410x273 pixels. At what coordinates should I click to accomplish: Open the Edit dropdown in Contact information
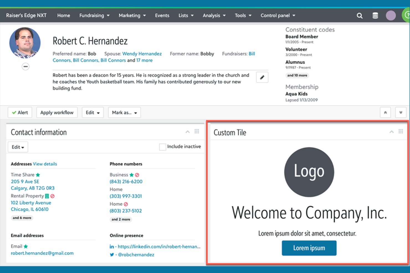[17, 147]
